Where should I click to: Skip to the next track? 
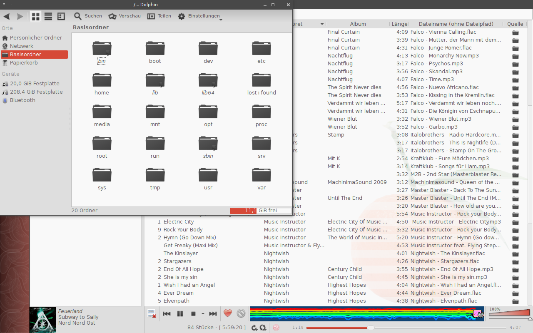(x=213, y=314)
